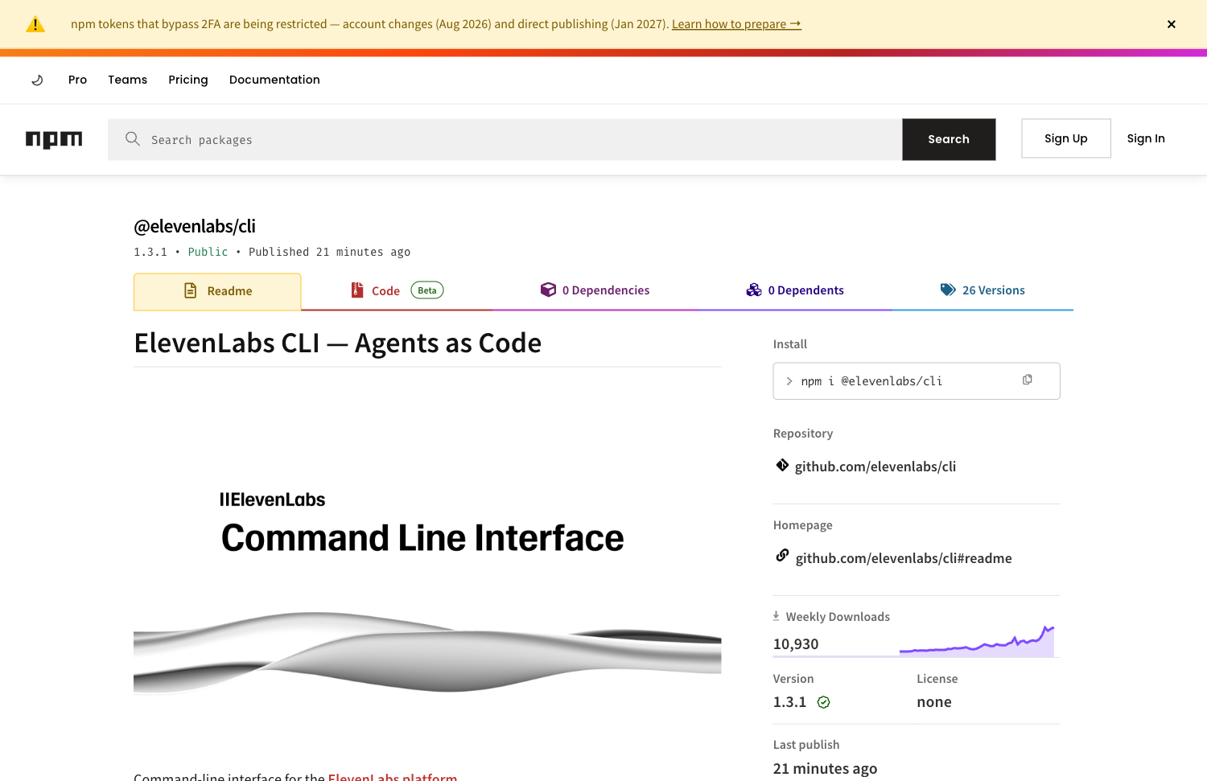This screenshot has width=1207, height=781.
Task: Click the @elevenlabs/cli package title
Action: click(195, 227)
